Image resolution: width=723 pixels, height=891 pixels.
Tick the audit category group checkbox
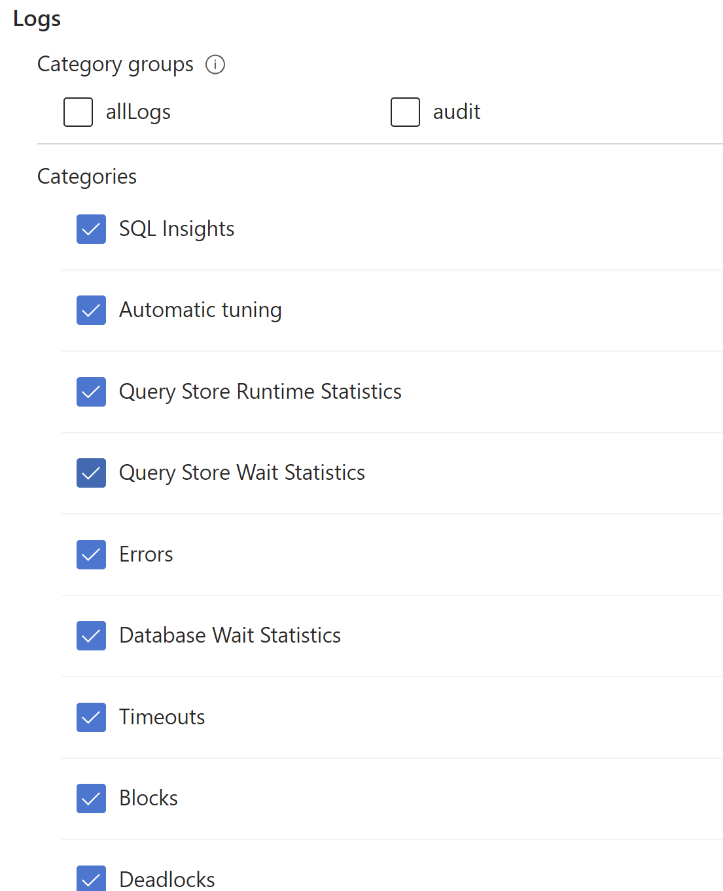[x=405, y=112]
